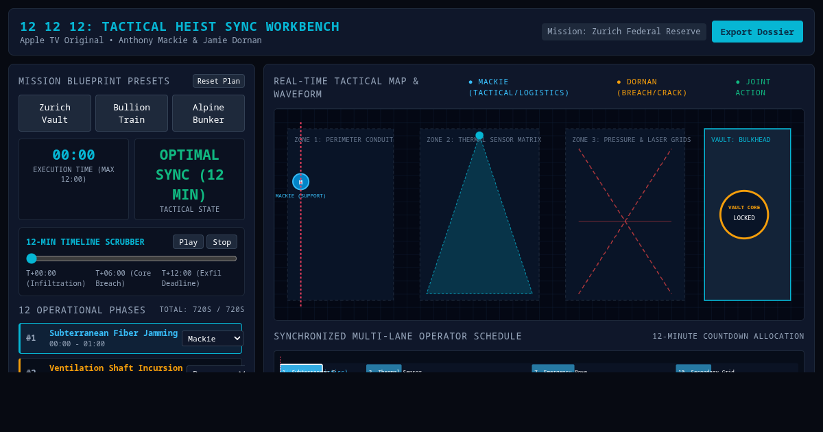
Task: Open the Mackie operator dropdown for phase #1
Action: (213, 338)
